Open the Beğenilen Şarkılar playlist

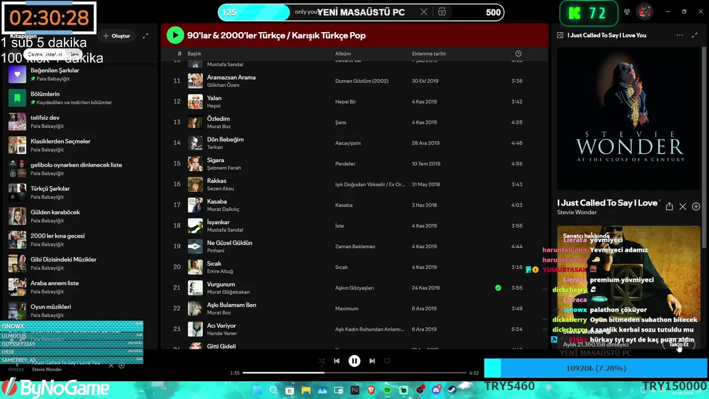click(x=78, y=74)
